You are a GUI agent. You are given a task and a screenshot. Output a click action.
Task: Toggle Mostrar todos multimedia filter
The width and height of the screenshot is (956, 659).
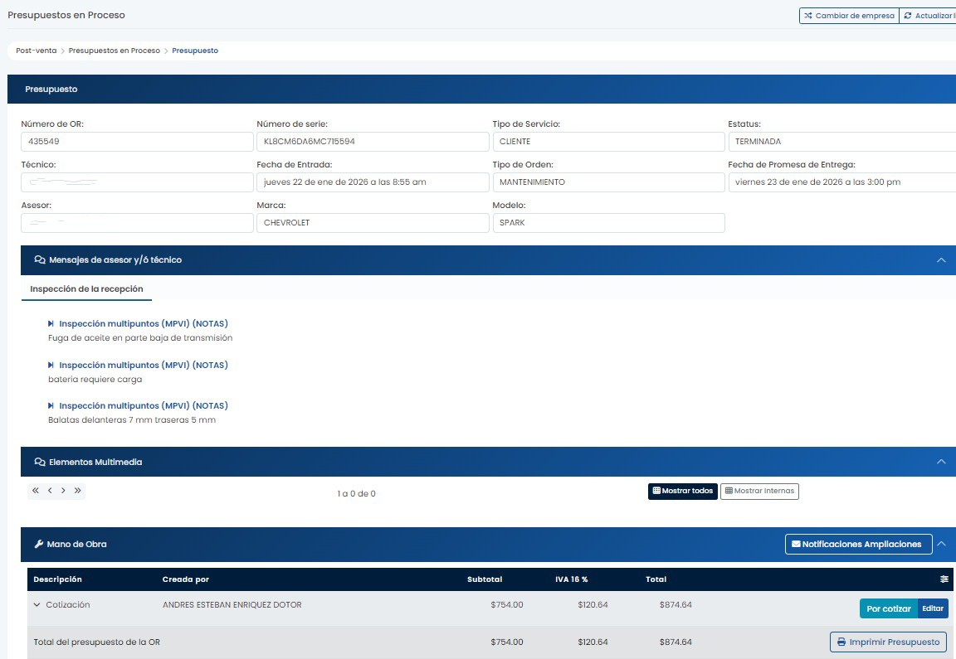pos(682,491)
